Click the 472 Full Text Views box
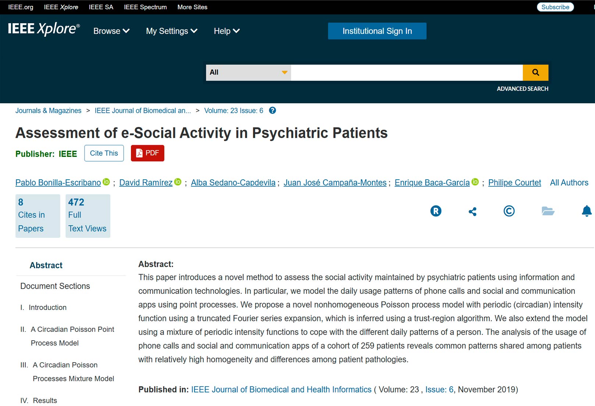The image size is (595, 406). click(x=88, y=216)
